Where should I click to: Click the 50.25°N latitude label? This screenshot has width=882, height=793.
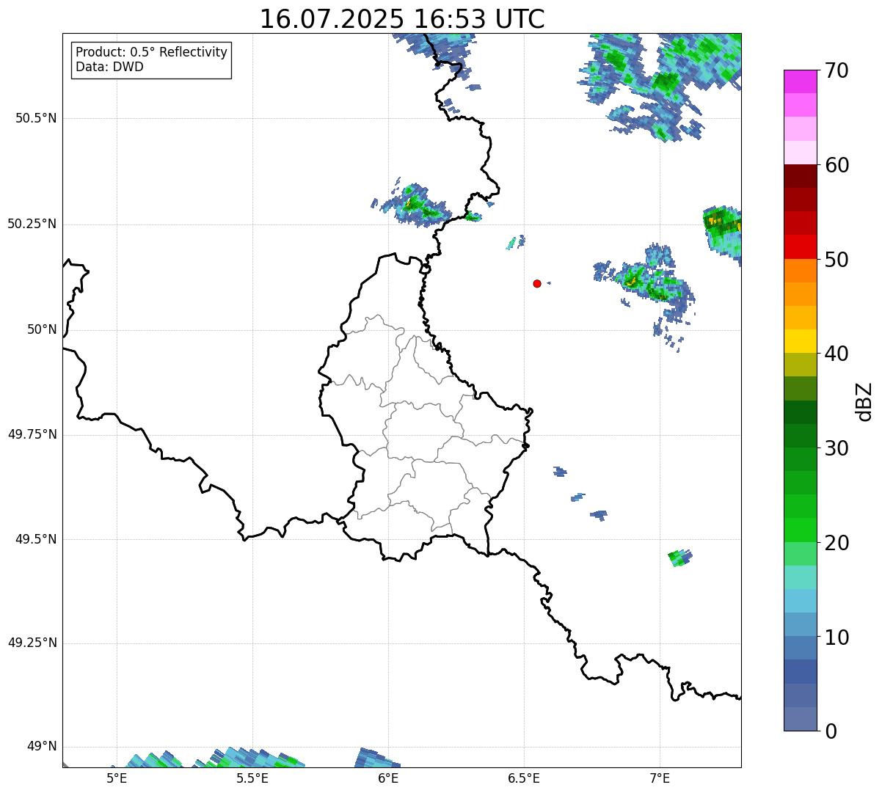(32, 224)
